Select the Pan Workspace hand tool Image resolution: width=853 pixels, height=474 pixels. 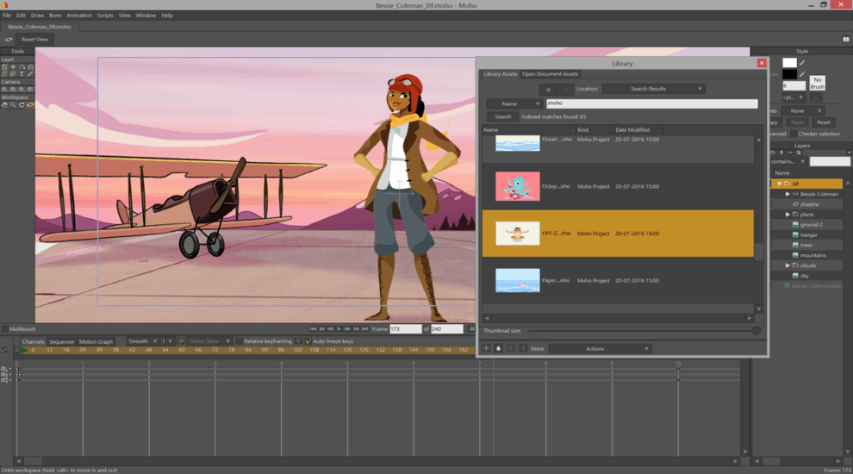pyautogui.click(x=4, y=104)
